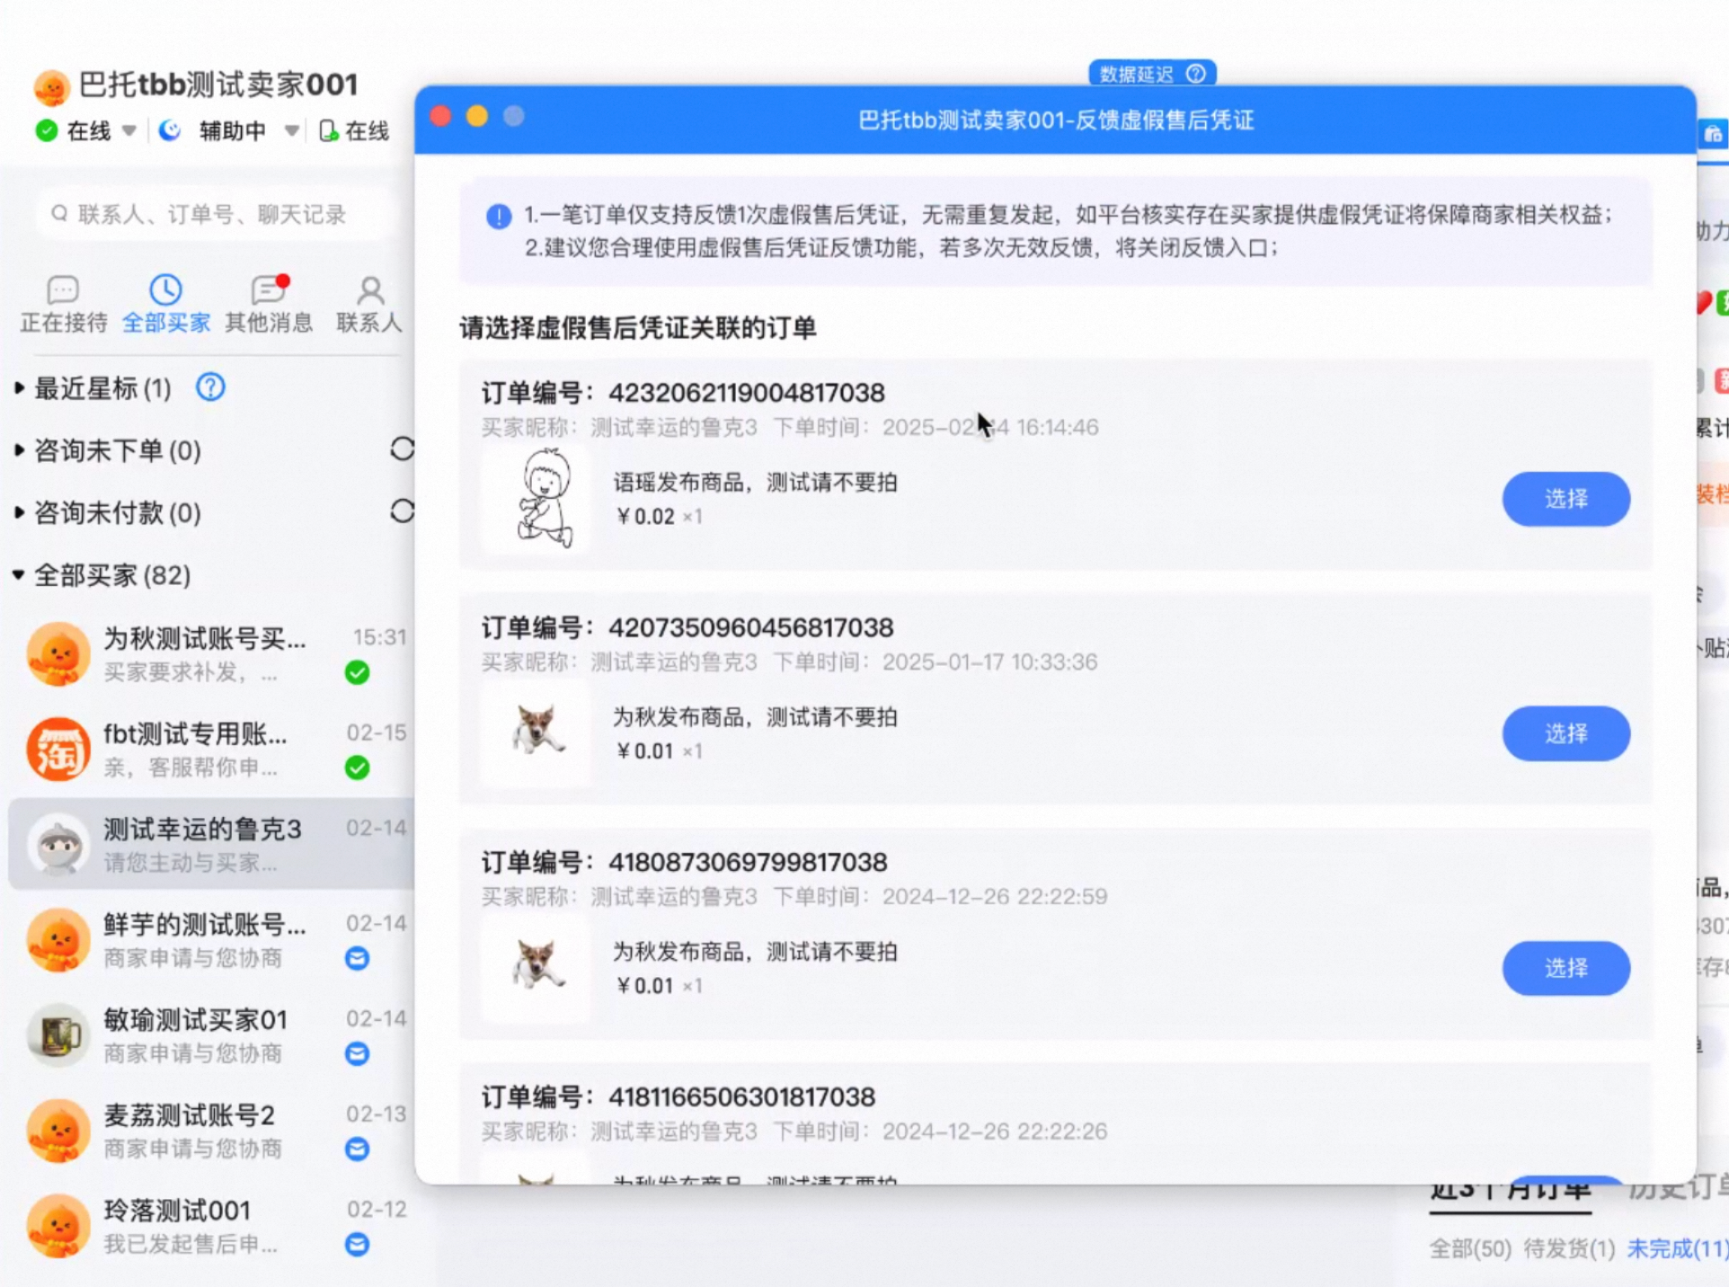1729x1287 pixels.
Task: Click order number 4181166506301817038
Action: (x=741, y=1097)
